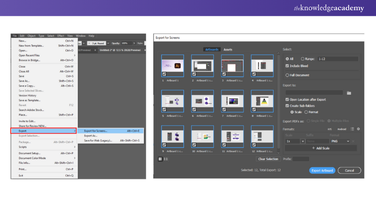
Task: Switch to the Assets tab
Action: [x=228, y=50]
